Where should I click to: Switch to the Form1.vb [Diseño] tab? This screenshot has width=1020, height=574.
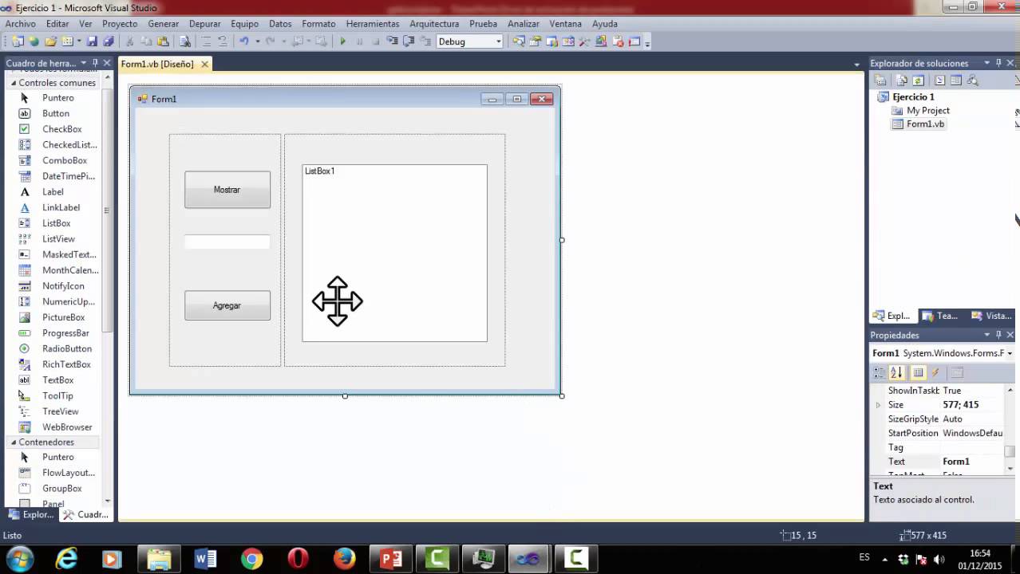157,64
